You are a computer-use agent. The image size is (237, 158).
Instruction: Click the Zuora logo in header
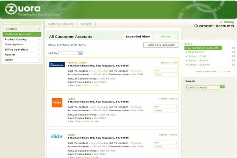point(23,9)
